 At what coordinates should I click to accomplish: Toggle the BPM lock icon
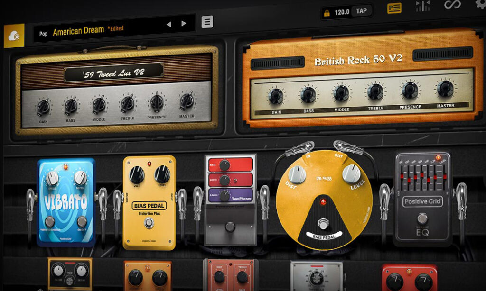(327, 13)
